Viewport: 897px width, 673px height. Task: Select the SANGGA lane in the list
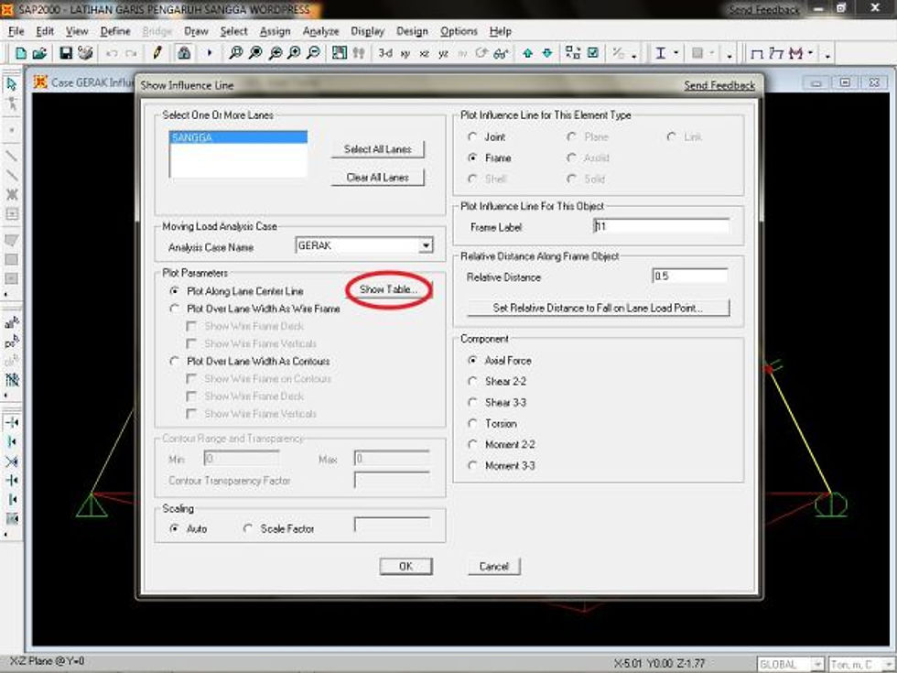[238, 137]
